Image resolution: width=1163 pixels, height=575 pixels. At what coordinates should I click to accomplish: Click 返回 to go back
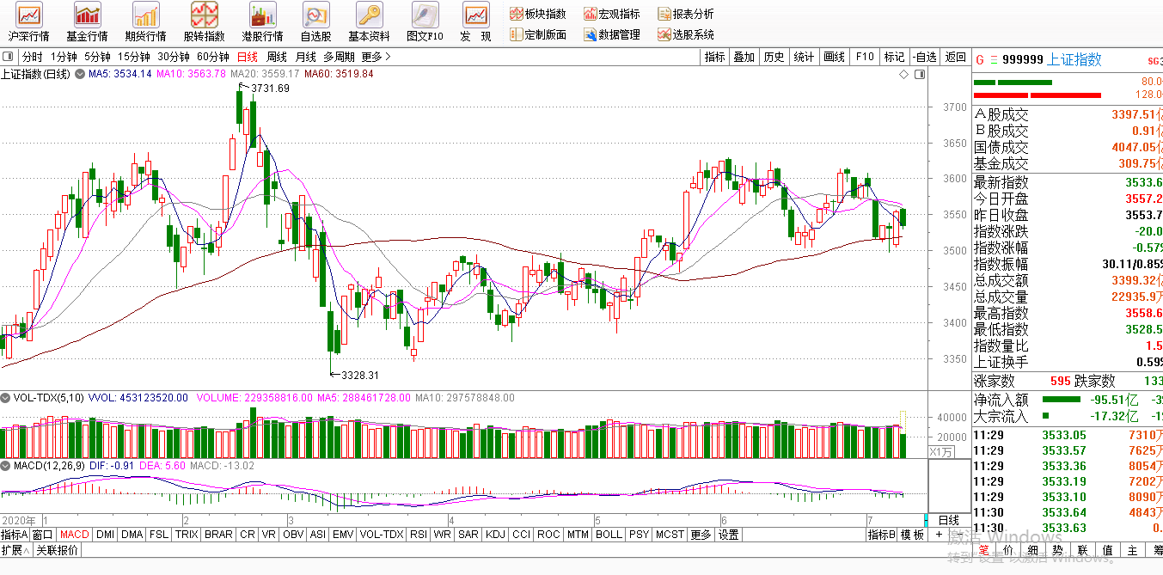point(956,57)
